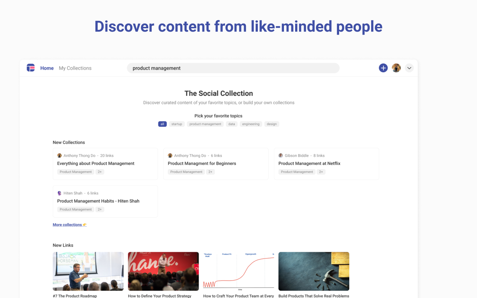Click Anthony Thong Do's avatar on Everything about Product Management

click(59, 155)
